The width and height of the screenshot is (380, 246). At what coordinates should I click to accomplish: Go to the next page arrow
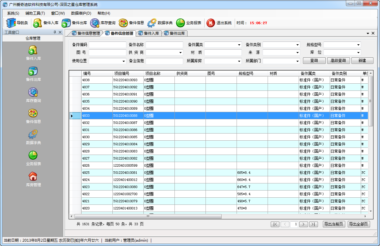click(303, 224)
